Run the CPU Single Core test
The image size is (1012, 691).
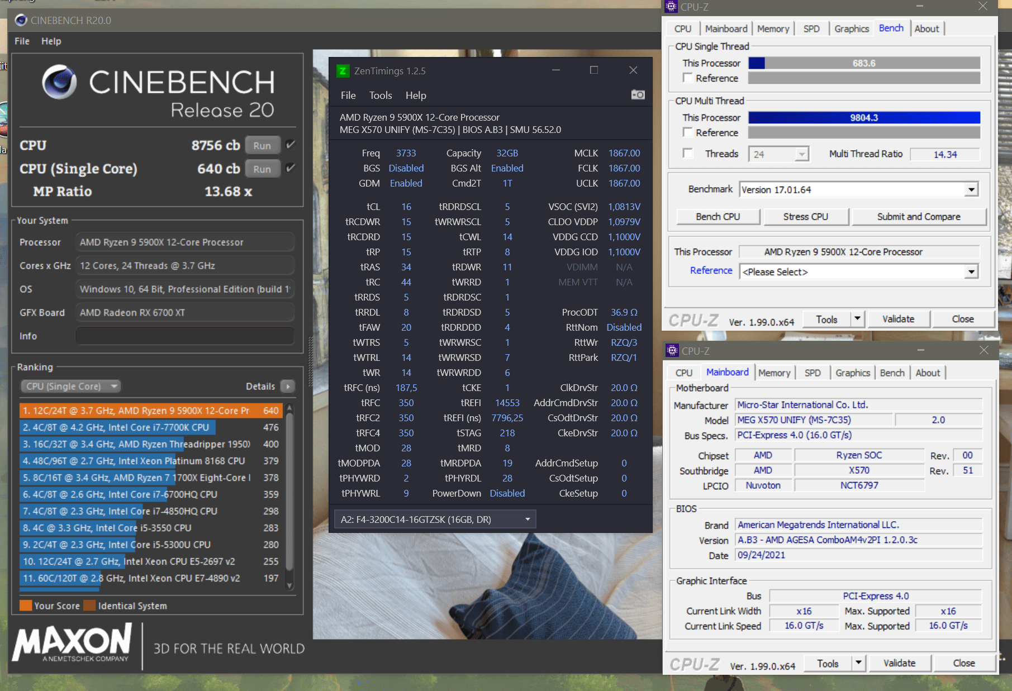pyautogui.click(x=262, y=169)
